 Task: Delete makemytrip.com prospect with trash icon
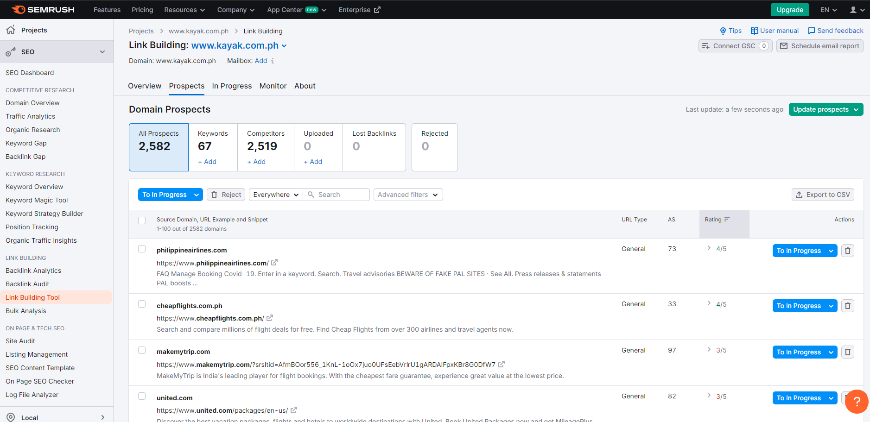click(848, 352)
